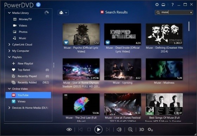Collapse the Playlists section
The width and height of the screenshot is (197, 136).
click(x=9, y=57)
